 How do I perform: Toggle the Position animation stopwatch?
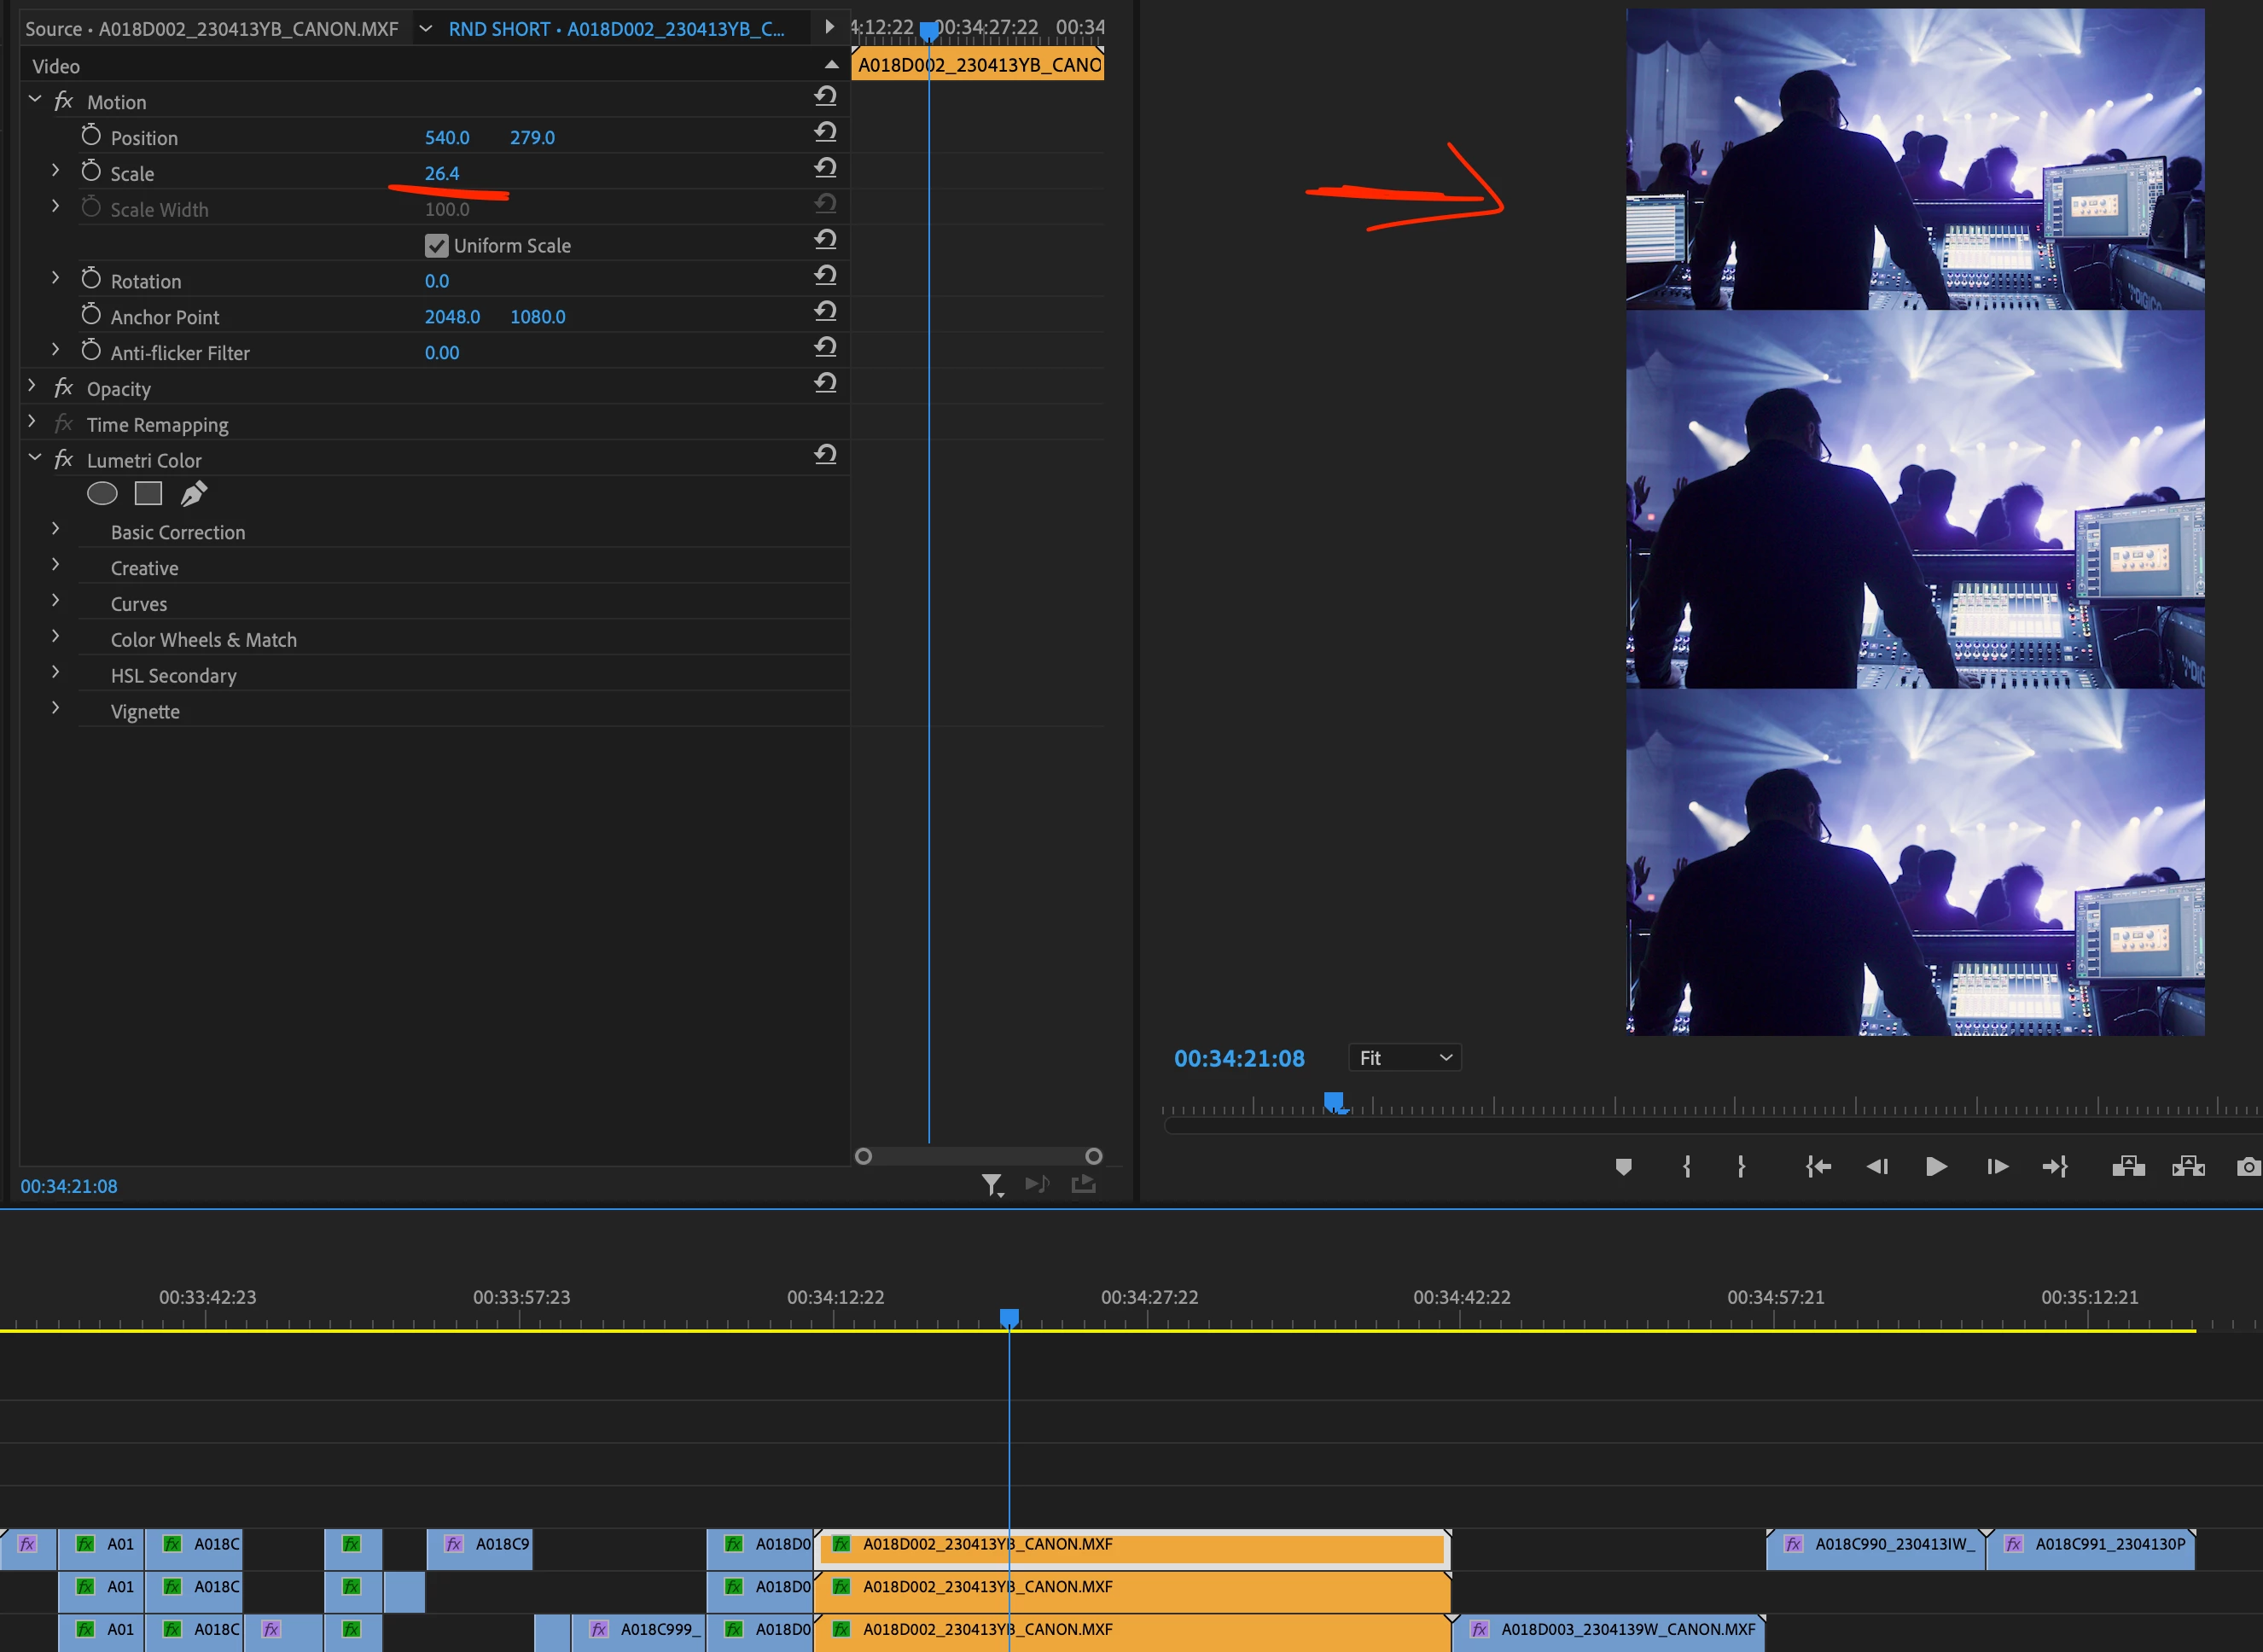click(x=91, y=135)
